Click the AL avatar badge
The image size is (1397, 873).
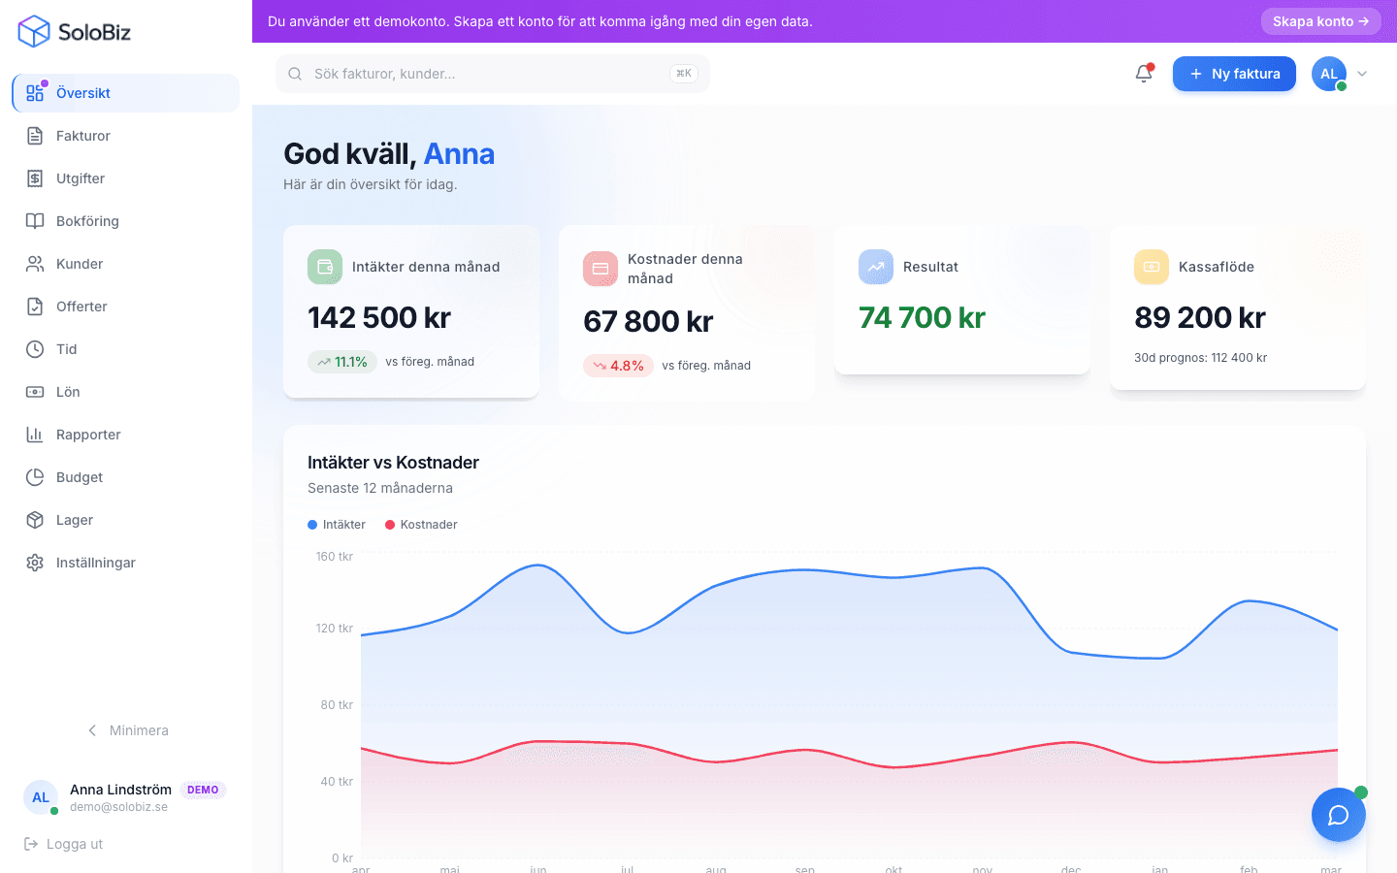pyautogui.click(x=1328, y=74)
